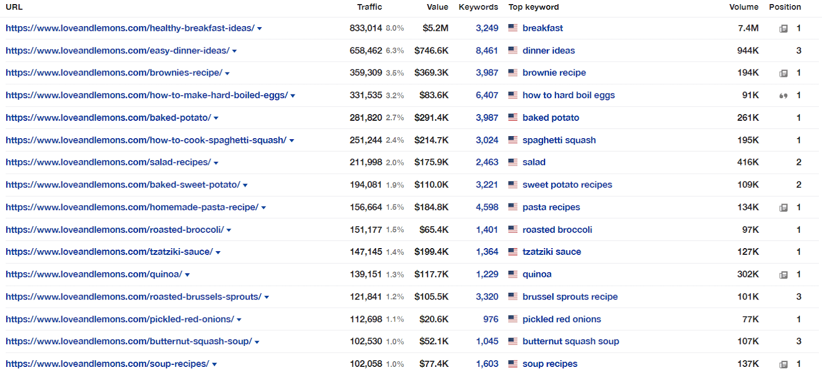Click keywords count 6,407 for hard boiled eggs
The height and width of the screenshot is (373, 822).
487,95
